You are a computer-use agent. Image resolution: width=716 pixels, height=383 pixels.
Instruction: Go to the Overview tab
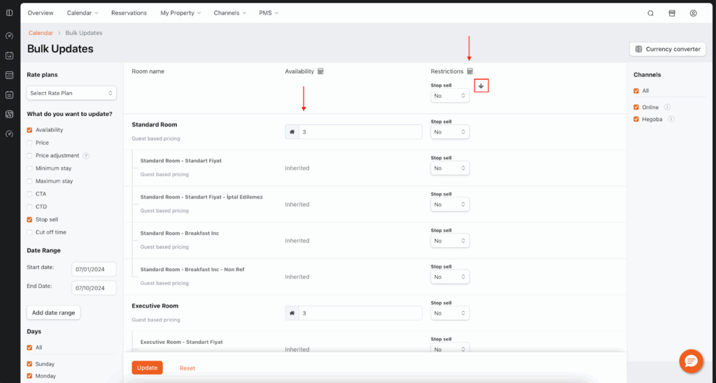[x=41, y=13]
